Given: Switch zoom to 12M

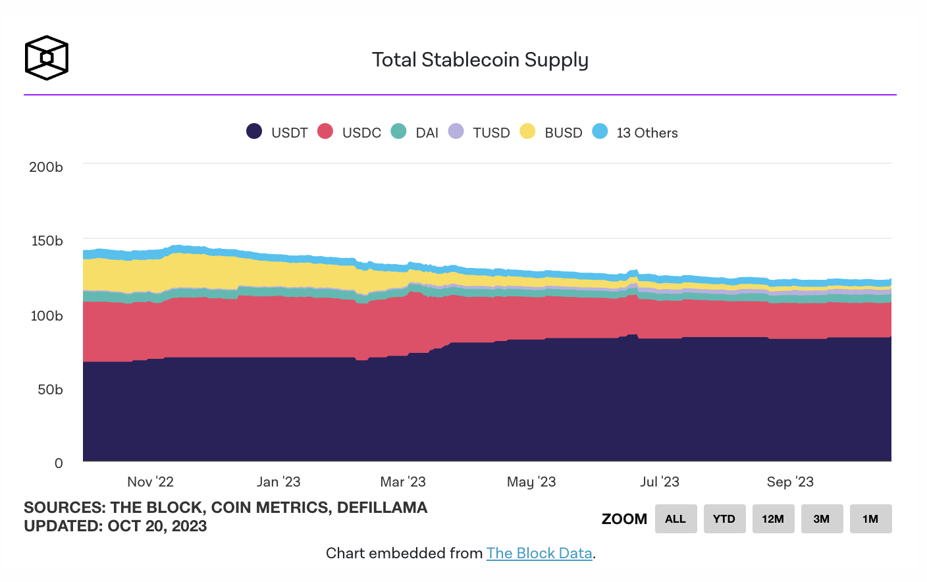Looking at the screenshot, I should click(773, 519).
